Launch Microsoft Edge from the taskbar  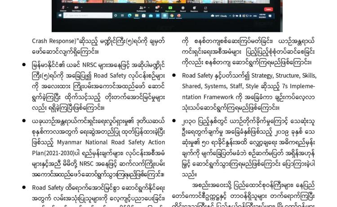tap(129, 15)
